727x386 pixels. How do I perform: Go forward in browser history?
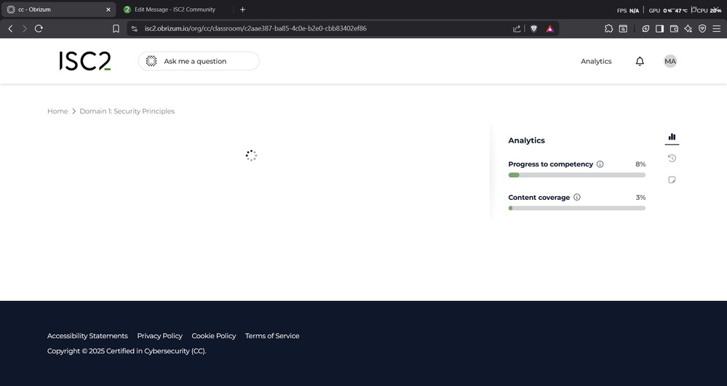[x=25, y=29]
